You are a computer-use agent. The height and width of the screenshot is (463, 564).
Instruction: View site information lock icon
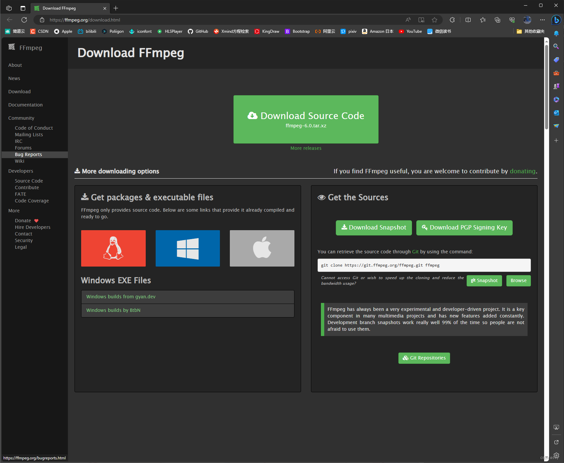pos(42,20)
